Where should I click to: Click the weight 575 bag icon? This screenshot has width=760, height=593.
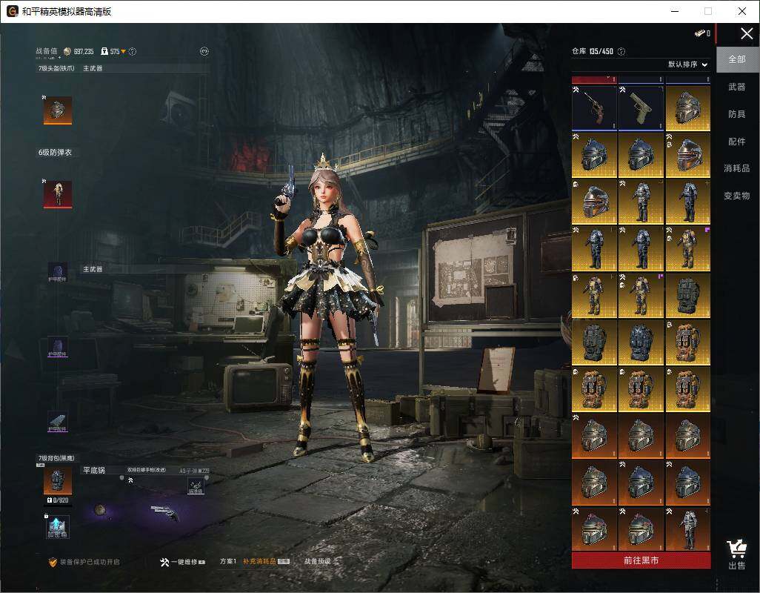click(x=104, y=51)
